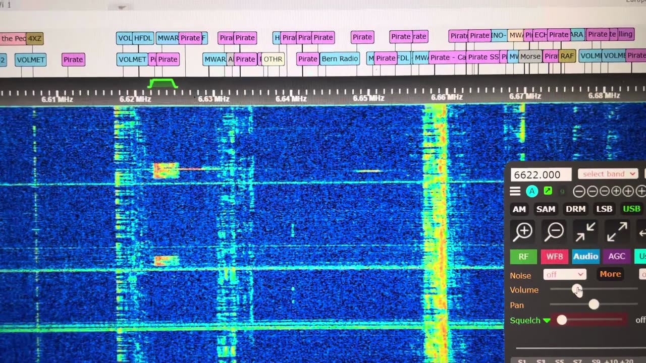Click the VOLMET label beside the '2' tag
Viewport: 646px width, 363px height.
[x=31, y=59]
